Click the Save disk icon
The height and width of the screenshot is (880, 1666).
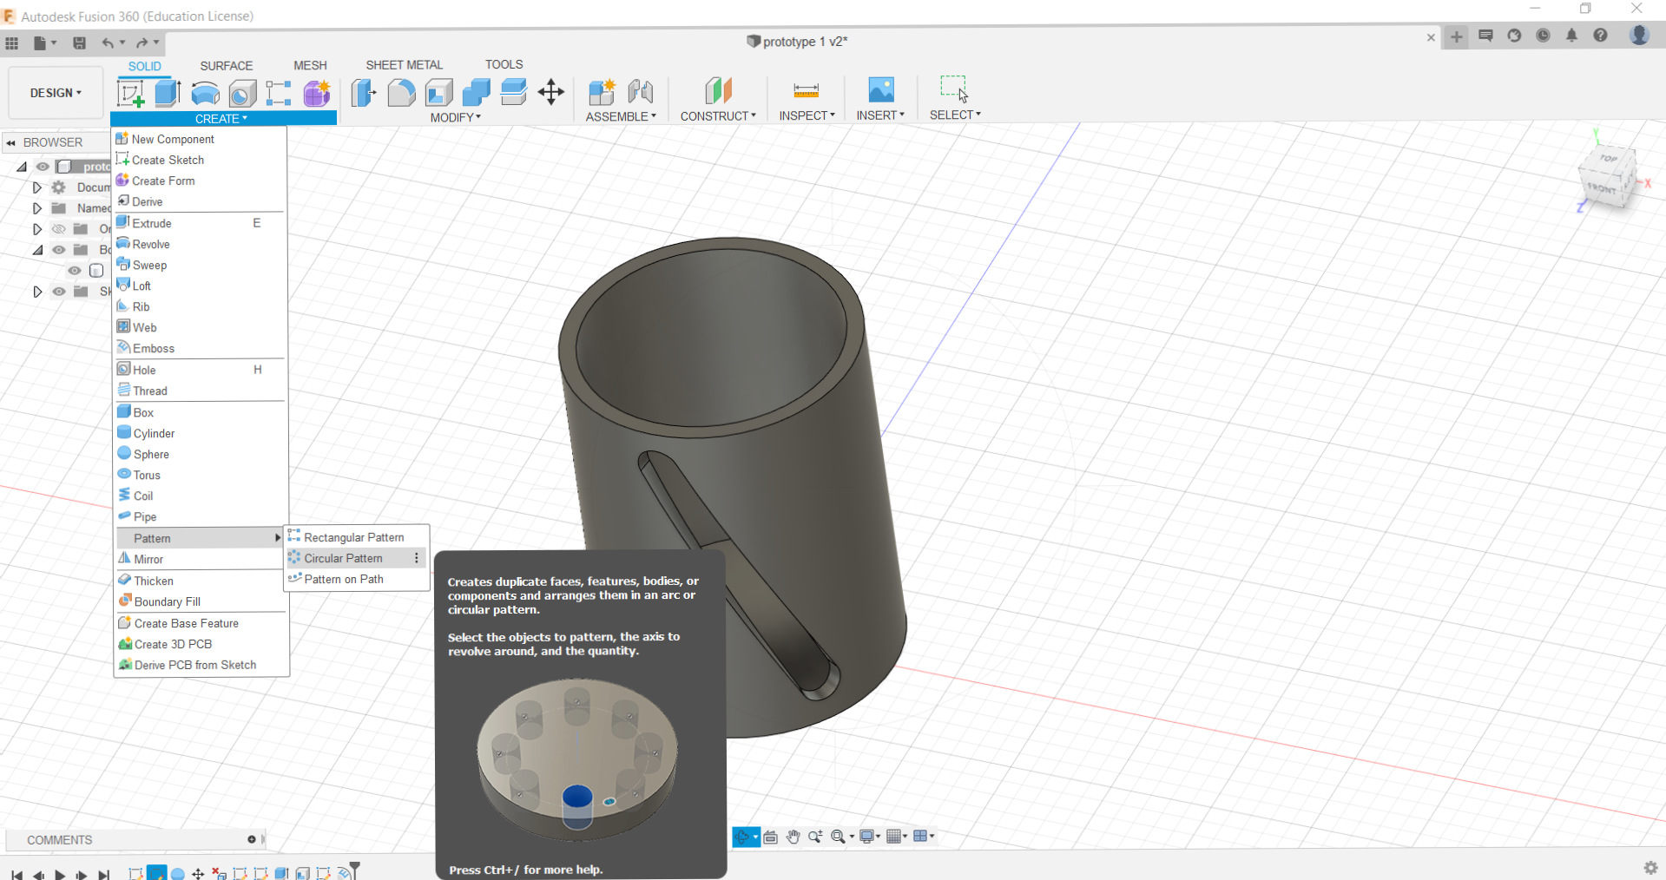click(x=79, y=43)
